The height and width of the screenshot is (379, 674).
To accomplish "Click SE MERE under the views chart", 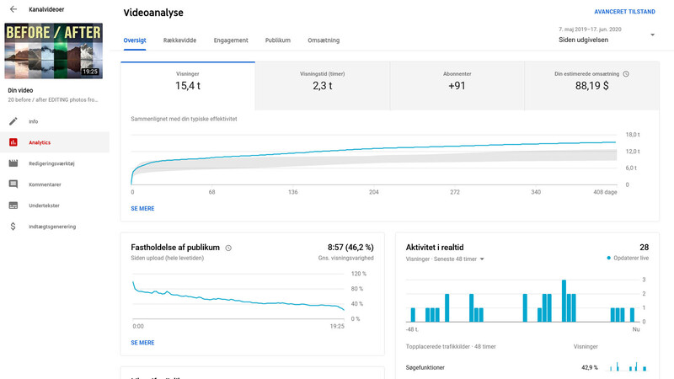I will tap(142, 208).
